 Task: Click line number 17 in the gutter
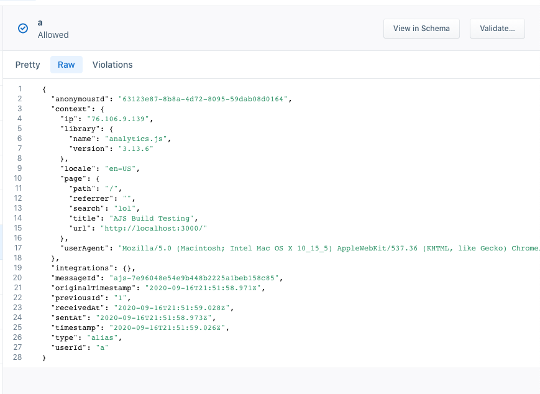pos(17,248)
